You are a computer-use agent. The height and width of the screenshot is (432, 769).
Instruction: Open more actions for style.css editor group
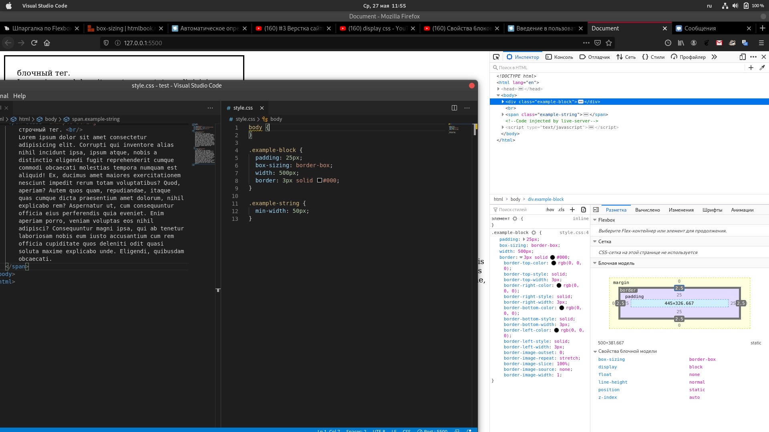[x=467, y=108]
